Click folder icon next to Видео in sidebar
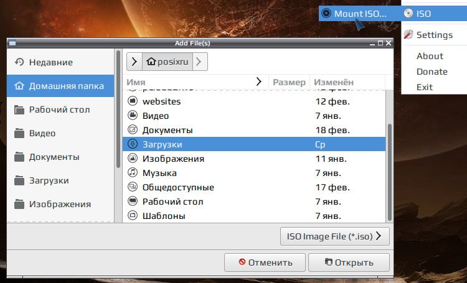The image size is (467, 283). (19, 133)
